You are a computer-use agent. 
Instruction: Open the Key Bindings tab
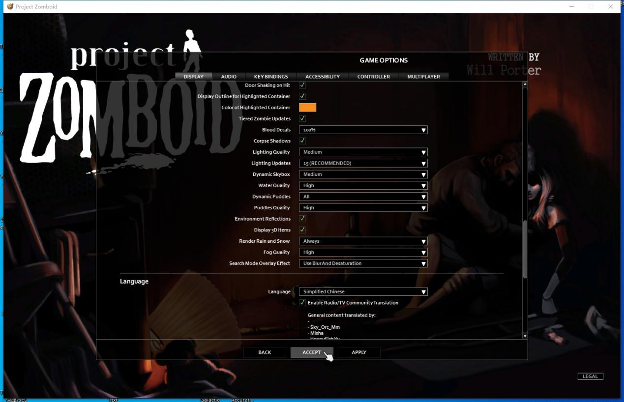pos(271,77)
